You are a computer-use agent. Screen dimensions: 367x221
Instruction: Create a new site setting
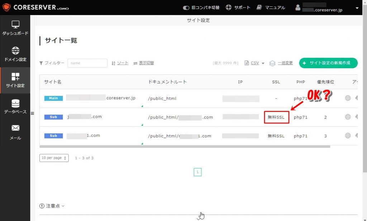[x=328, y=63]
